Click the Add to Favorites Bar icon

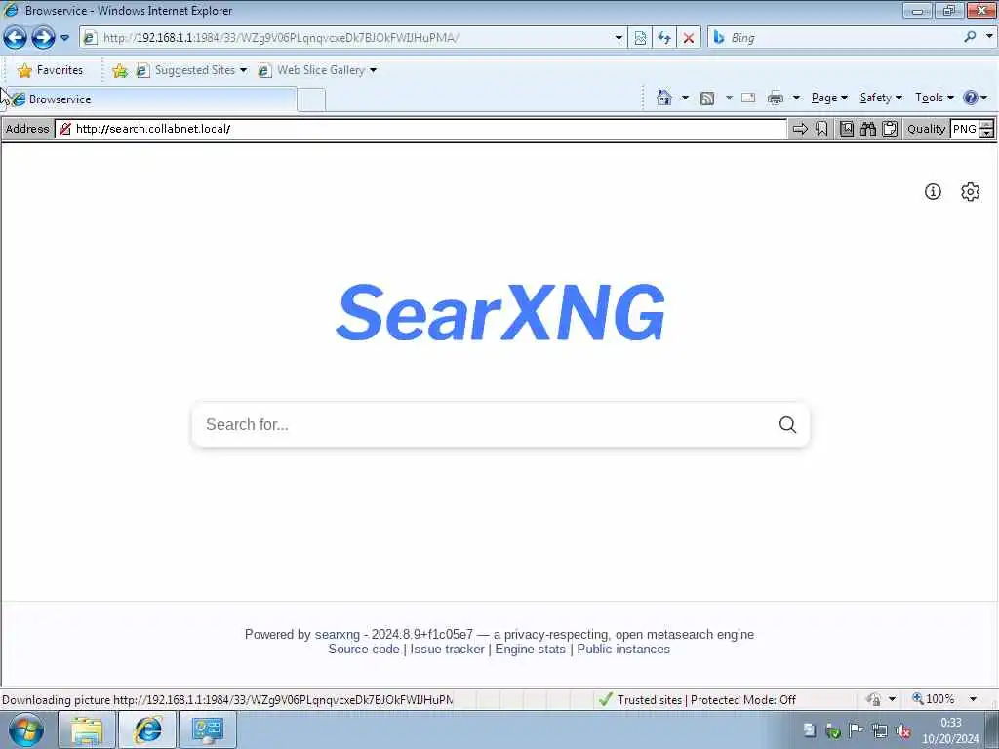pyautogui.click(x=119, y=70)
